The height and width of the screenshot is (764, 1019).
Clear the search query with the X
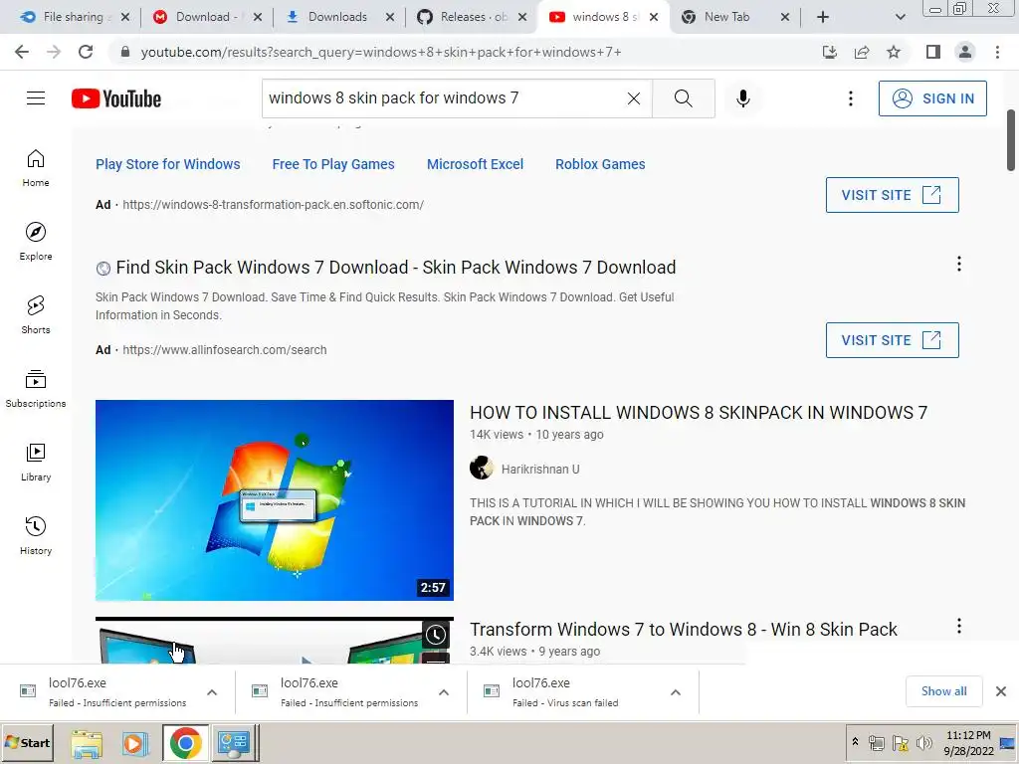(x=634, y=98)
